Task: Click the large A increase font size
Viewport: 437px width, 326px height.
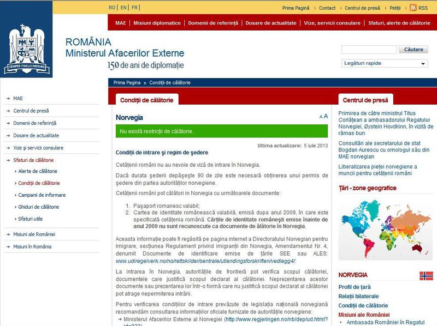Action: tap(326, 116)
